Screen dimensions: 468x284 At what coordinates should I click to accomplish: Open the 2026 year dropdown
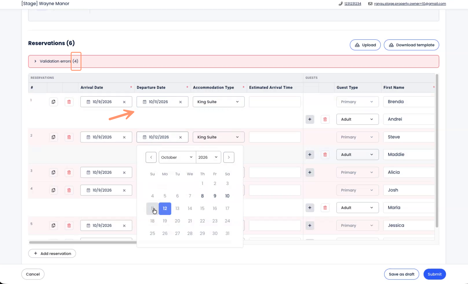(x=208, y=157)
